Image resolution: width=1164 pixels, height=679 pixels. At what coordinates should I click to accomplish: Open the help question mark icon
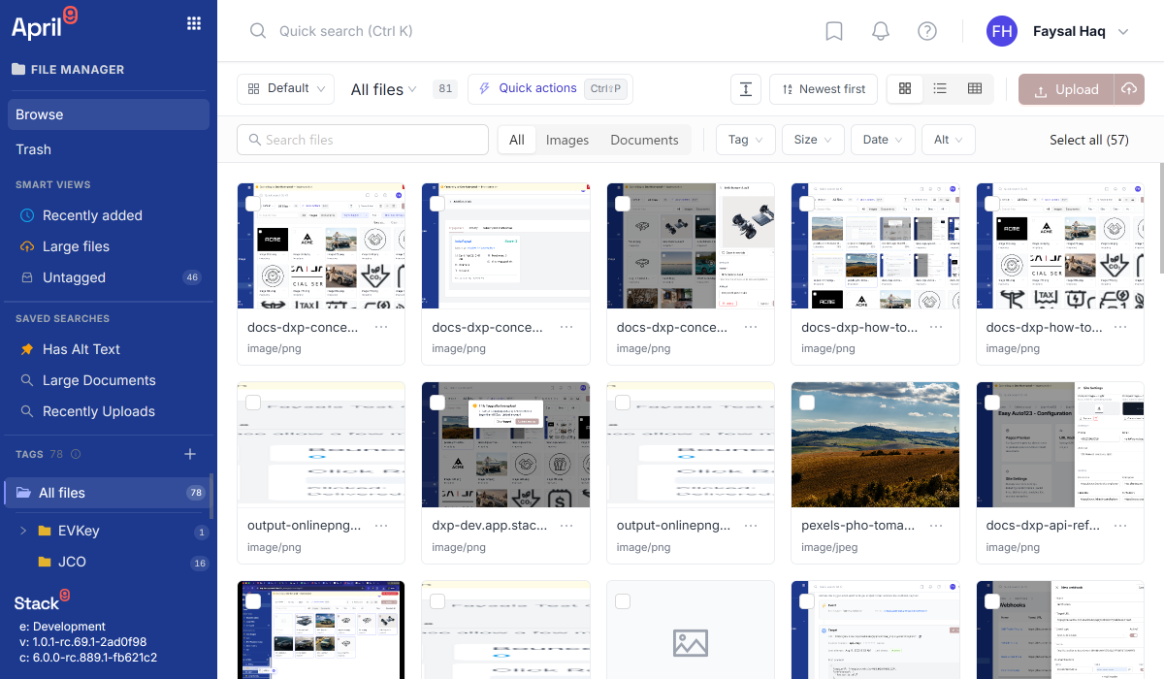pos(927,31)
